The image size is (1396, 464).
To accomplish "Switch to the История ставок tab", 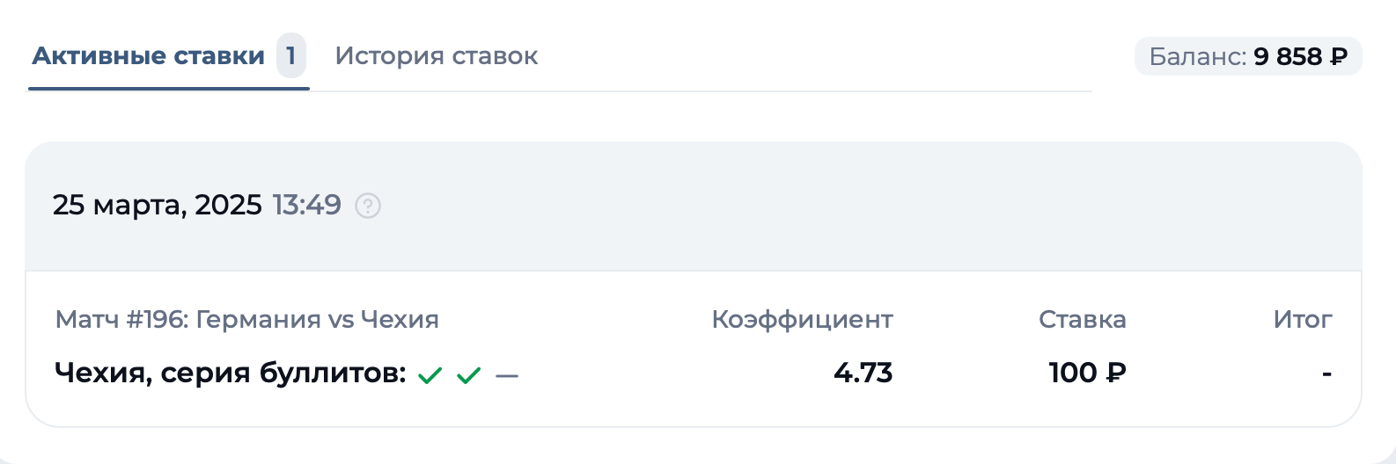I will 436,56.
